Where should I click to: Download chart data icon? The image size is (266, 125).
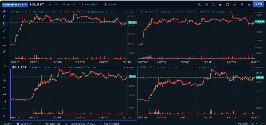tap(235, 5)
